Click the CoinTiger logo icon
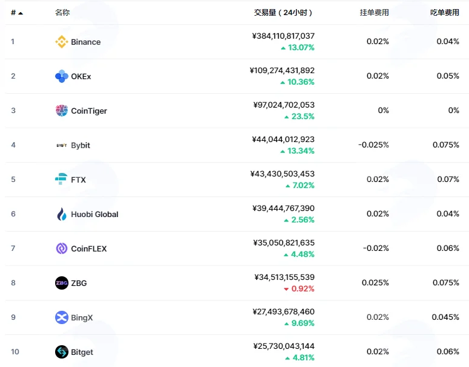The image size is (469, 367). pos(62,111)
